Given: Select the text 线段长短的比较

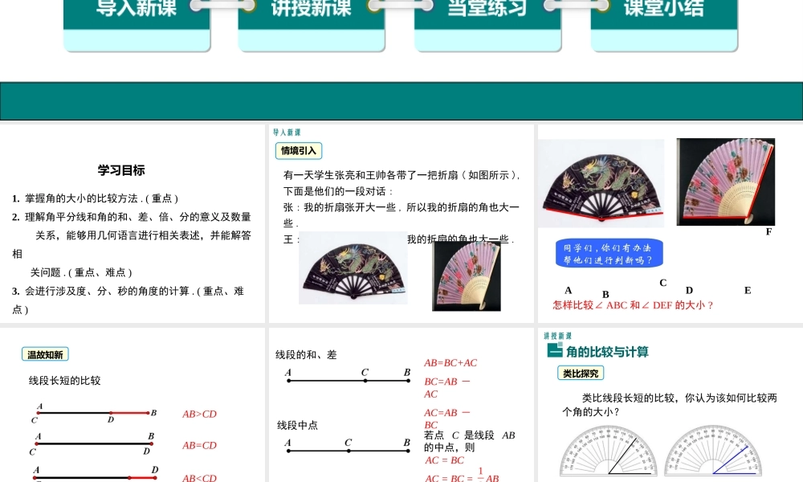Looking at the screenshot, I should tap(64, 381).
